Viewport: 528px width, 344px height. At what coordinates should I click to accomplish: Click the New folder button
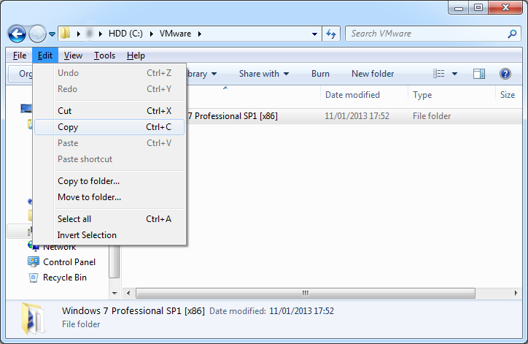(372, 74)
